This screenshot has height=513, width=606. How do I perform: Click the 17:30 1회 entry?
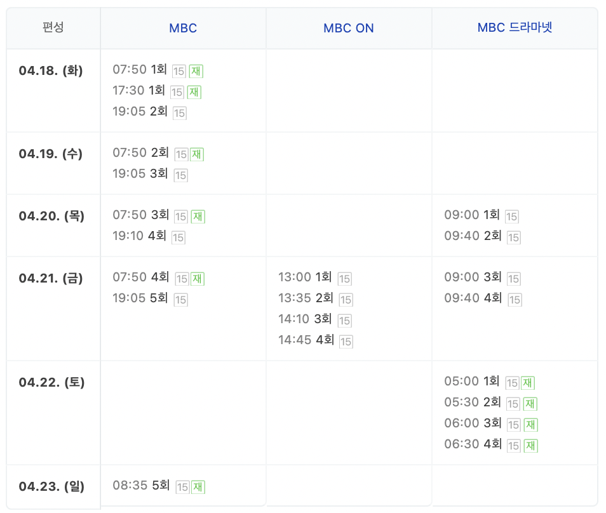click(138, 90)
